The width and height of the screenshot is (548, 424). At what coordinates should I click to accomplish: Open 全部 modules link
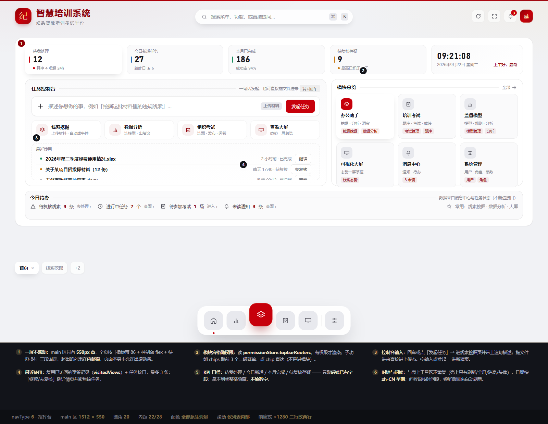click(x=509, y=88)
